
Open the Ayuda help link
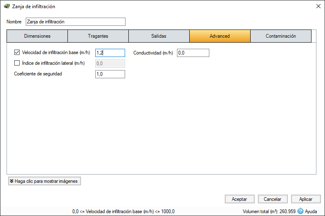pos(311,211)
